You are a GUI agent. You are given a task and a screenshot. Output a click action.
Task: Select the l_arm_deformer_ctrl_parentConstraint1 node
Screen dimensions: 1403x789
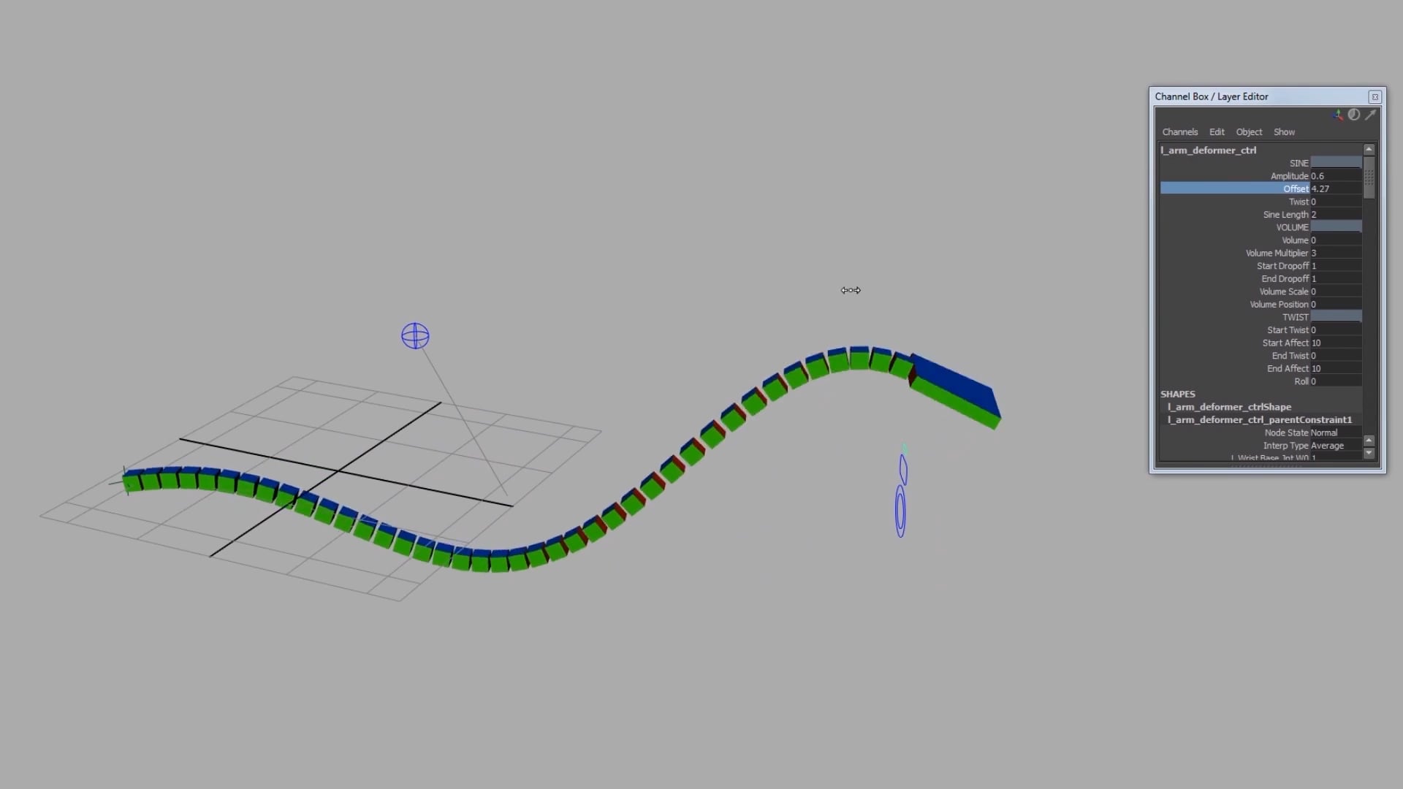[x=1260, y=420]
